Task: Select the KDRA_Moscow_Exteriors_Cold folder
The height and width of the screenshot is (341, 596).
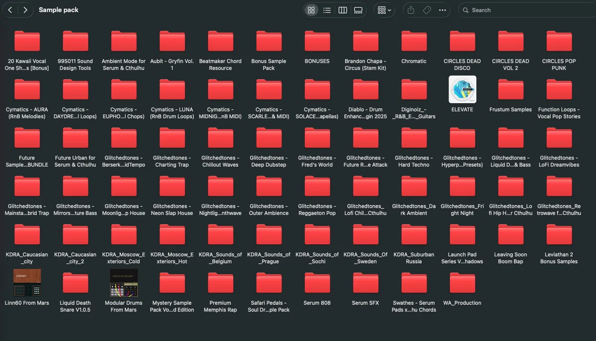Action: coord(124,235)
